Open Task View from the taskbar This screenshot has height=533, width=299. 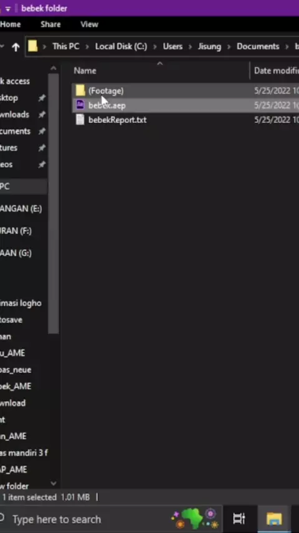point(239,519)
